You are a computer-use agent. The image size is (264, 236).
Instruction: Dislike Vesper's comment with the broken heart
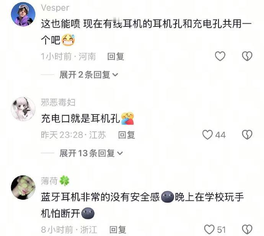tap(247, 56)
